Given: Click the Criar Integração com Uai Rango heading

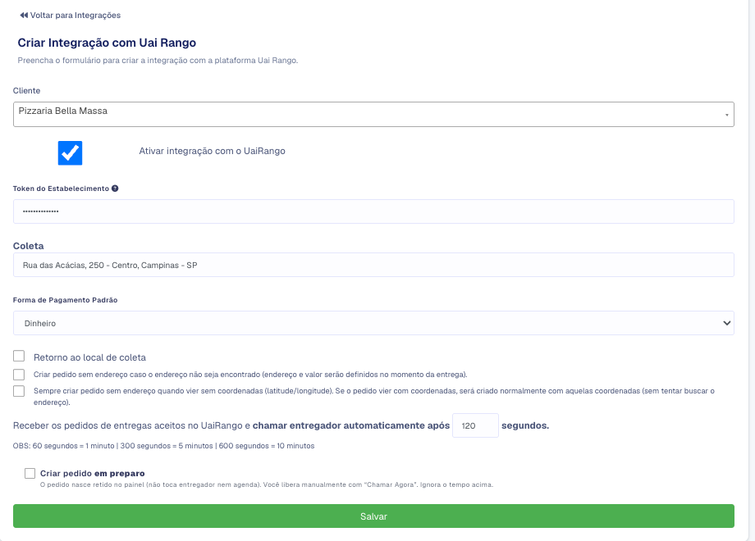Looking at the screenshot, I should click(107, 43).
